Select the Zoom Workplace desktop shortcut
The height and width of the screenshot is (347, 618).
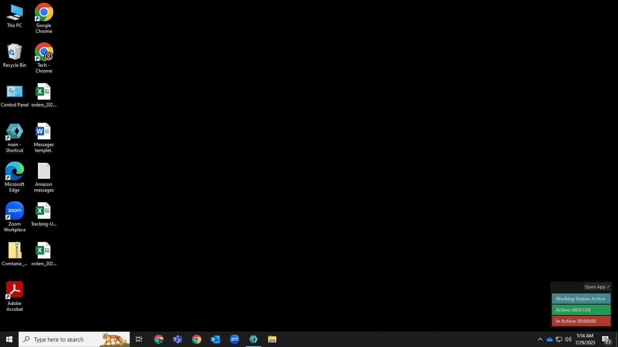[x=15, y=217]
